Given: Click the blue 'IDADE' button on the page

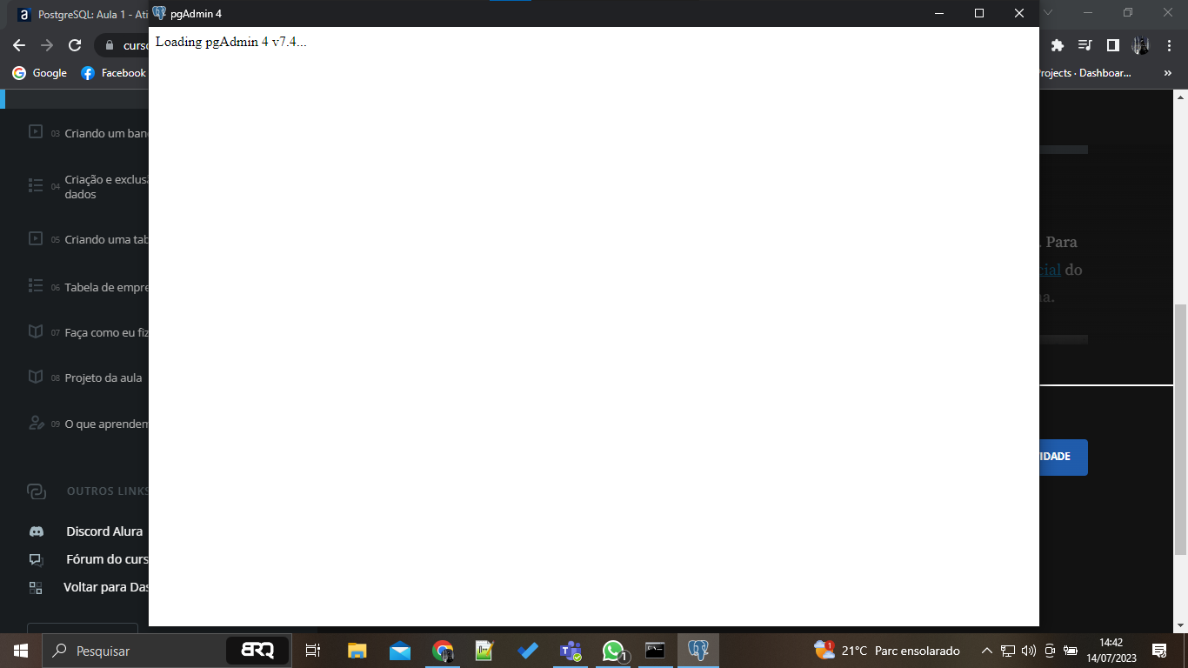Looking at the screenshot, I should [1064, 457].
